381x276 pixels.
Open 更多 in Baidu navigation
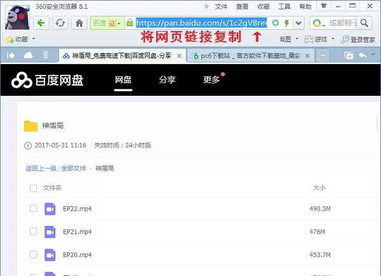[211, 79]
